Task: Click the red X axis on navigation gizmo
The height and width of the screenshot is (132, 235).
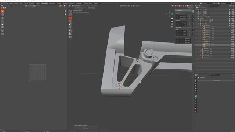Action: (x=170, y=12)
